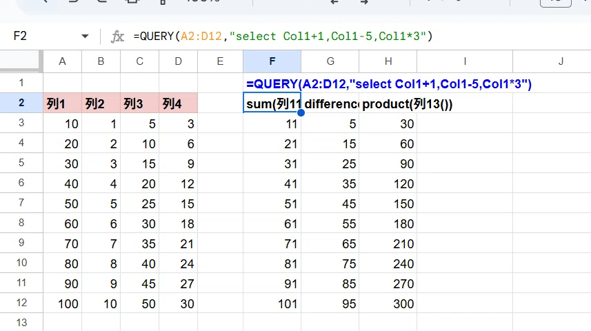
Task: Click empty cell E2
Action: (x=220, y=103)
